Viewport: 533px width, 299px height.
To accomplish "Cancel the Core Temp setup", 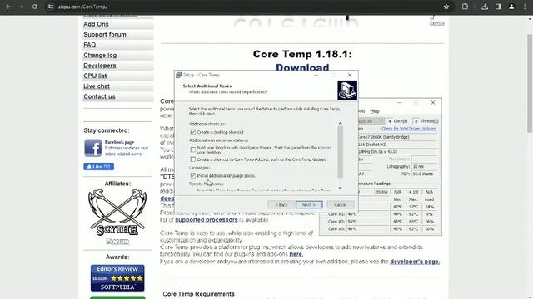I will [x=341, y=205].
